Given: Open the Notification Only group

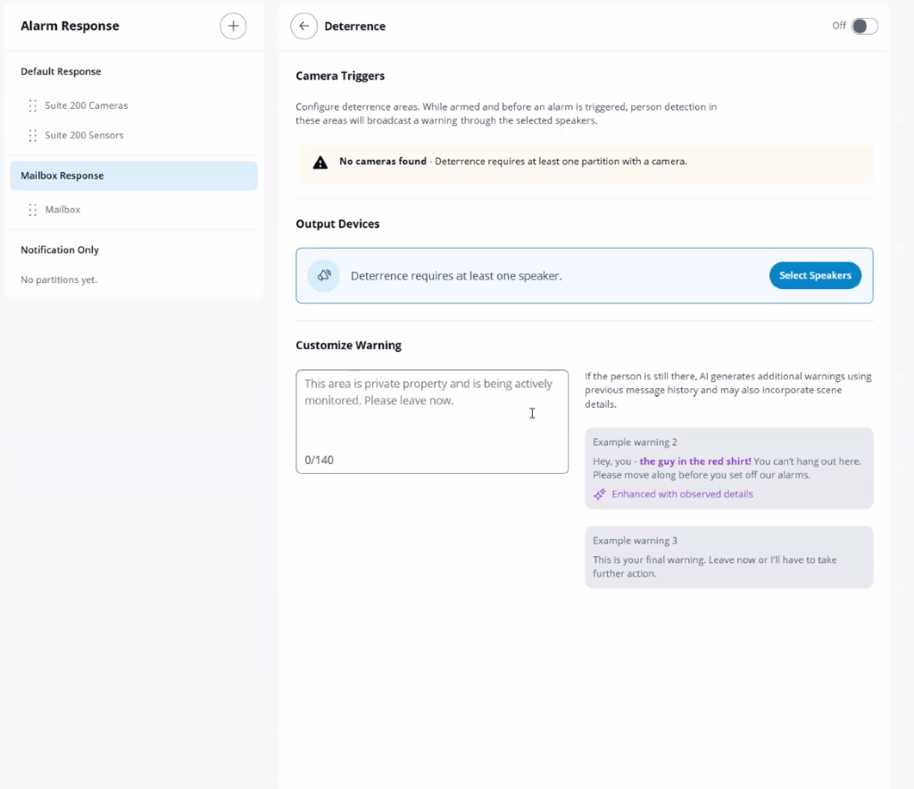Looking at the screenshot, I should pyautogui.click(x=60, y=250).
